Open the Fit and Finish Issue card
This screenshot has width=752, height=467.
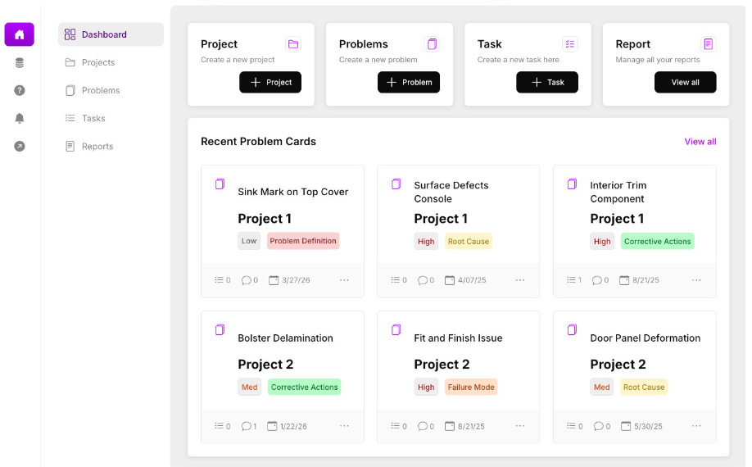(458, 377)
